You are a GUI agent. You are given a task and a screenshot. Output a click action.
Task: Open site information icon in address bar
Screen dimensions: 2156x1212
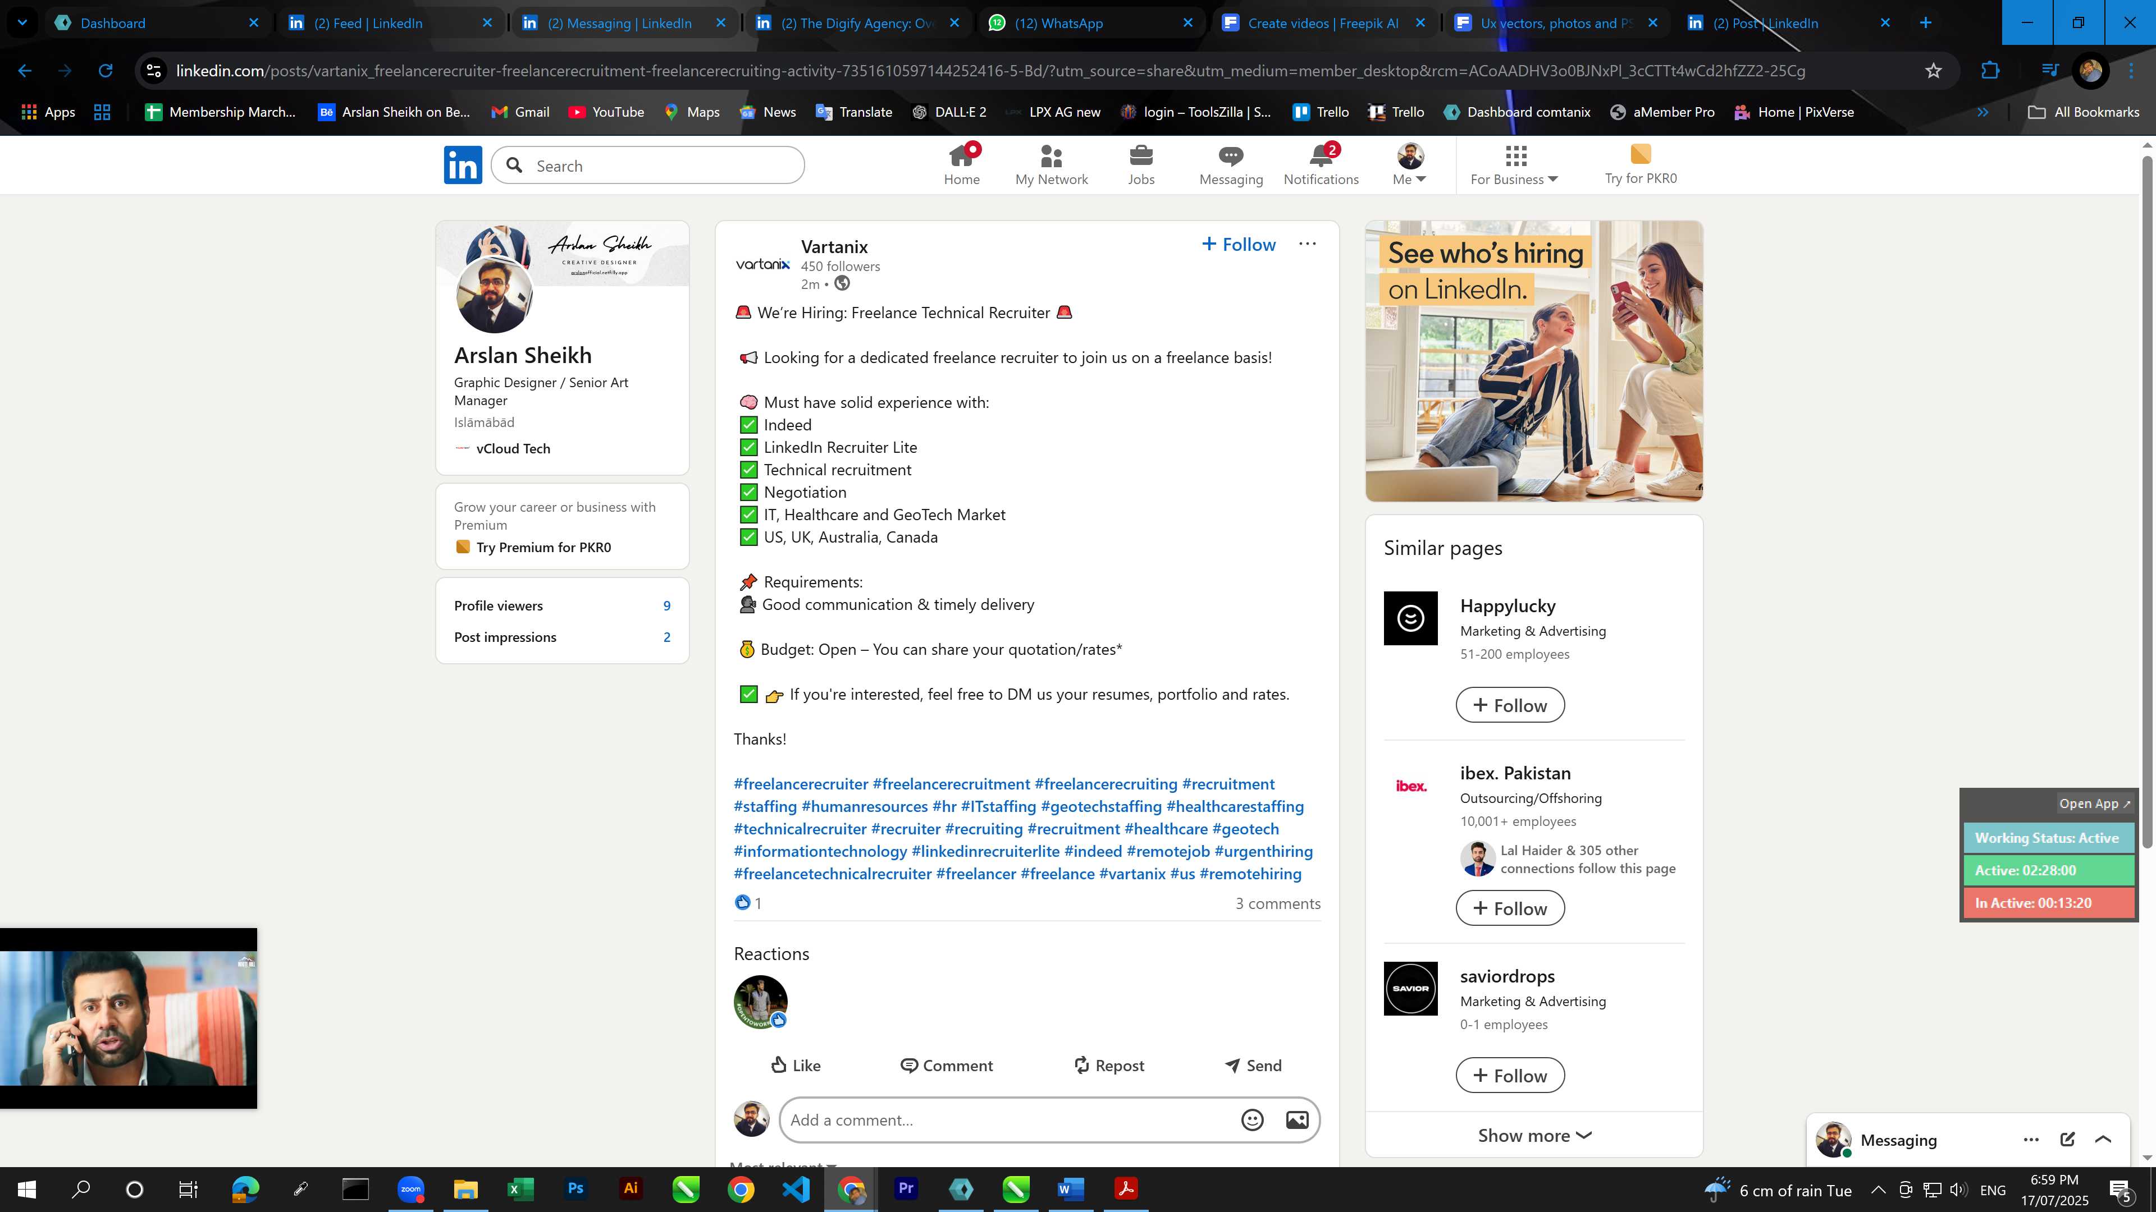[x=154, y=71]
